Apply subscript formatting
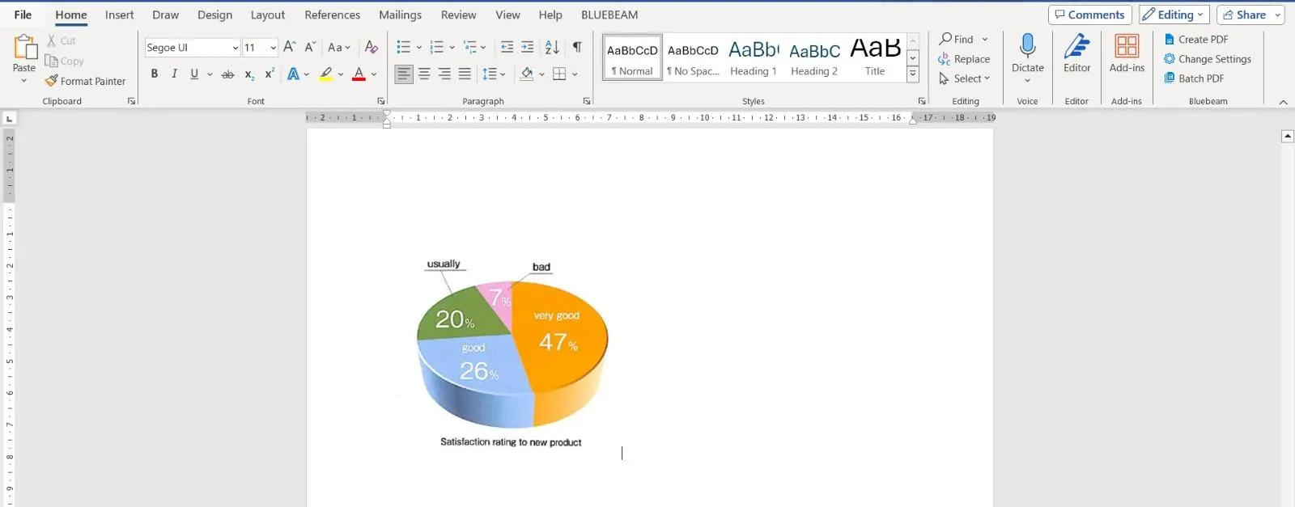This screenshot has width=1295, height=507. click(249, 74)
